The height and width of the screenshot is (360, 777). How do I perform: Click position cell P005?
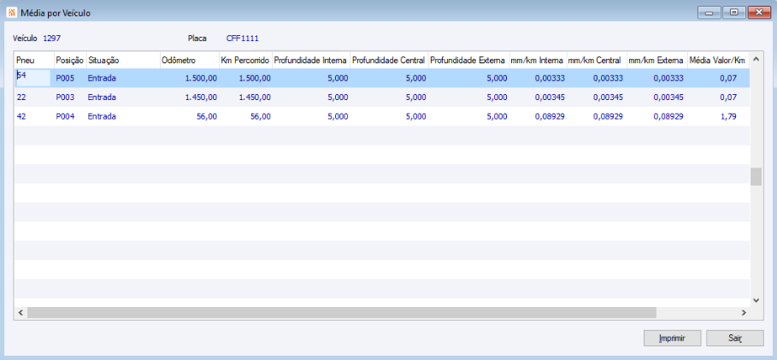click(x=65, y=79)
